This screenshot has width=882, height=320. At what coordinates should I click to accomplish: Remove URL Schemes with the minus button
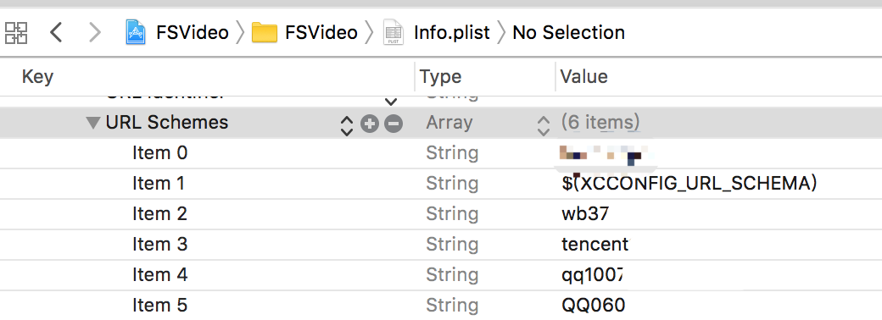click(x=394, y=124)
